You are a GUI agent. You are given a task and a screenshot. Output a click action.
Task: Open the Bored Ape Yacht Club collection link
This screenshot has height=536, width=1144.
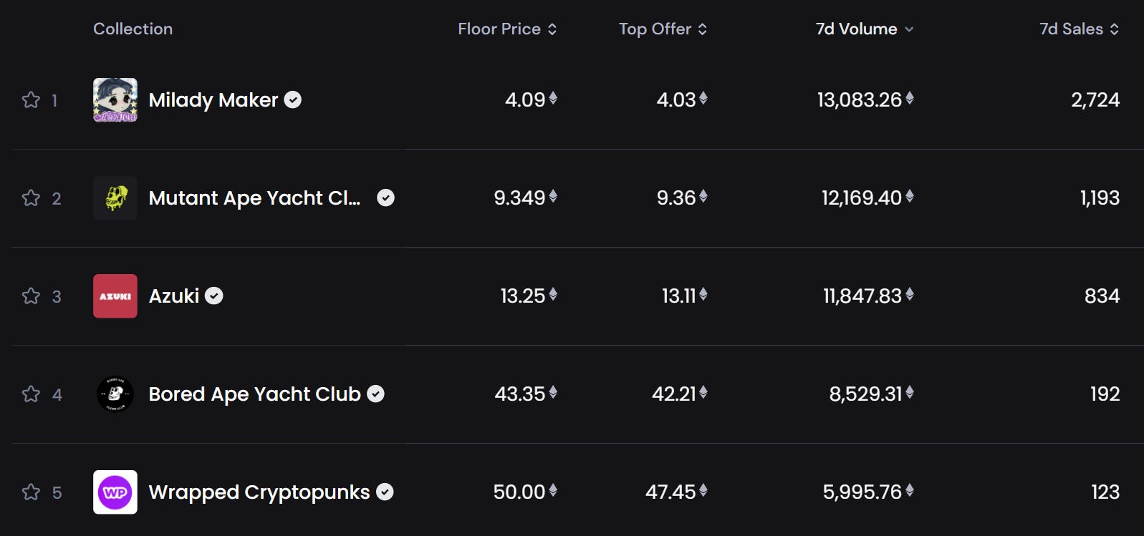click(254, 394)
